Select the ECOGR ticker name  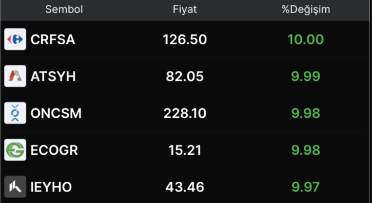[x=54, y=150]
